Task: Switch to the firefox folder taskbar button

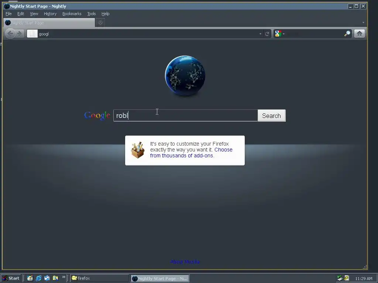Action: pyautogui.click(x=100, y=278)
